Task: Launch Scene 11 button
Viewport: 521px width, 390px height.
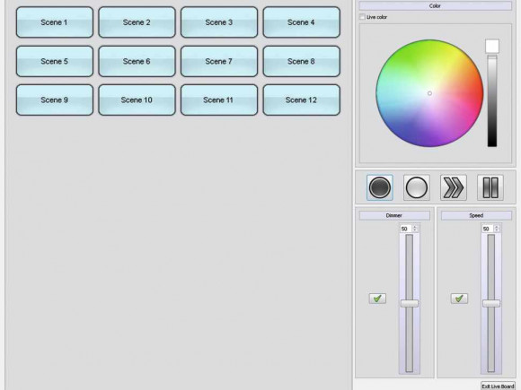Action: click(219, 100)
